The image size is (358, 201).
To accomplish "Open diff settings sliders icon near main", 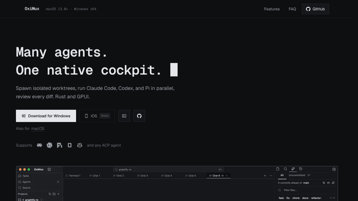I will tap(324, 183).
